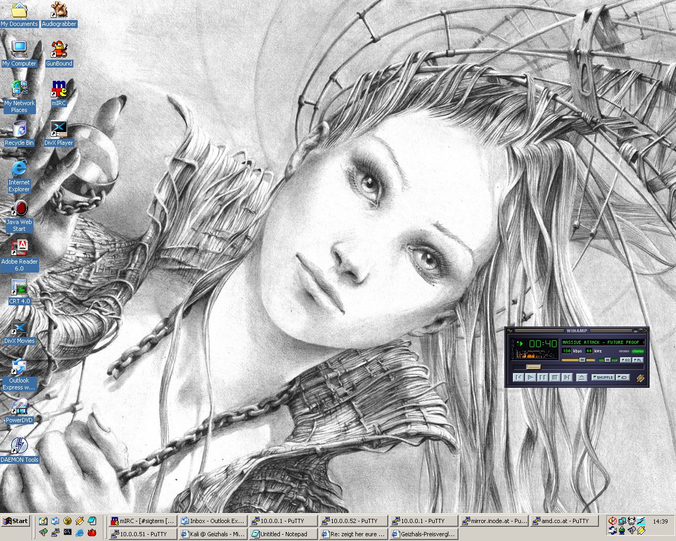Toggle the repeat button in Winamp

pos(623,377)
